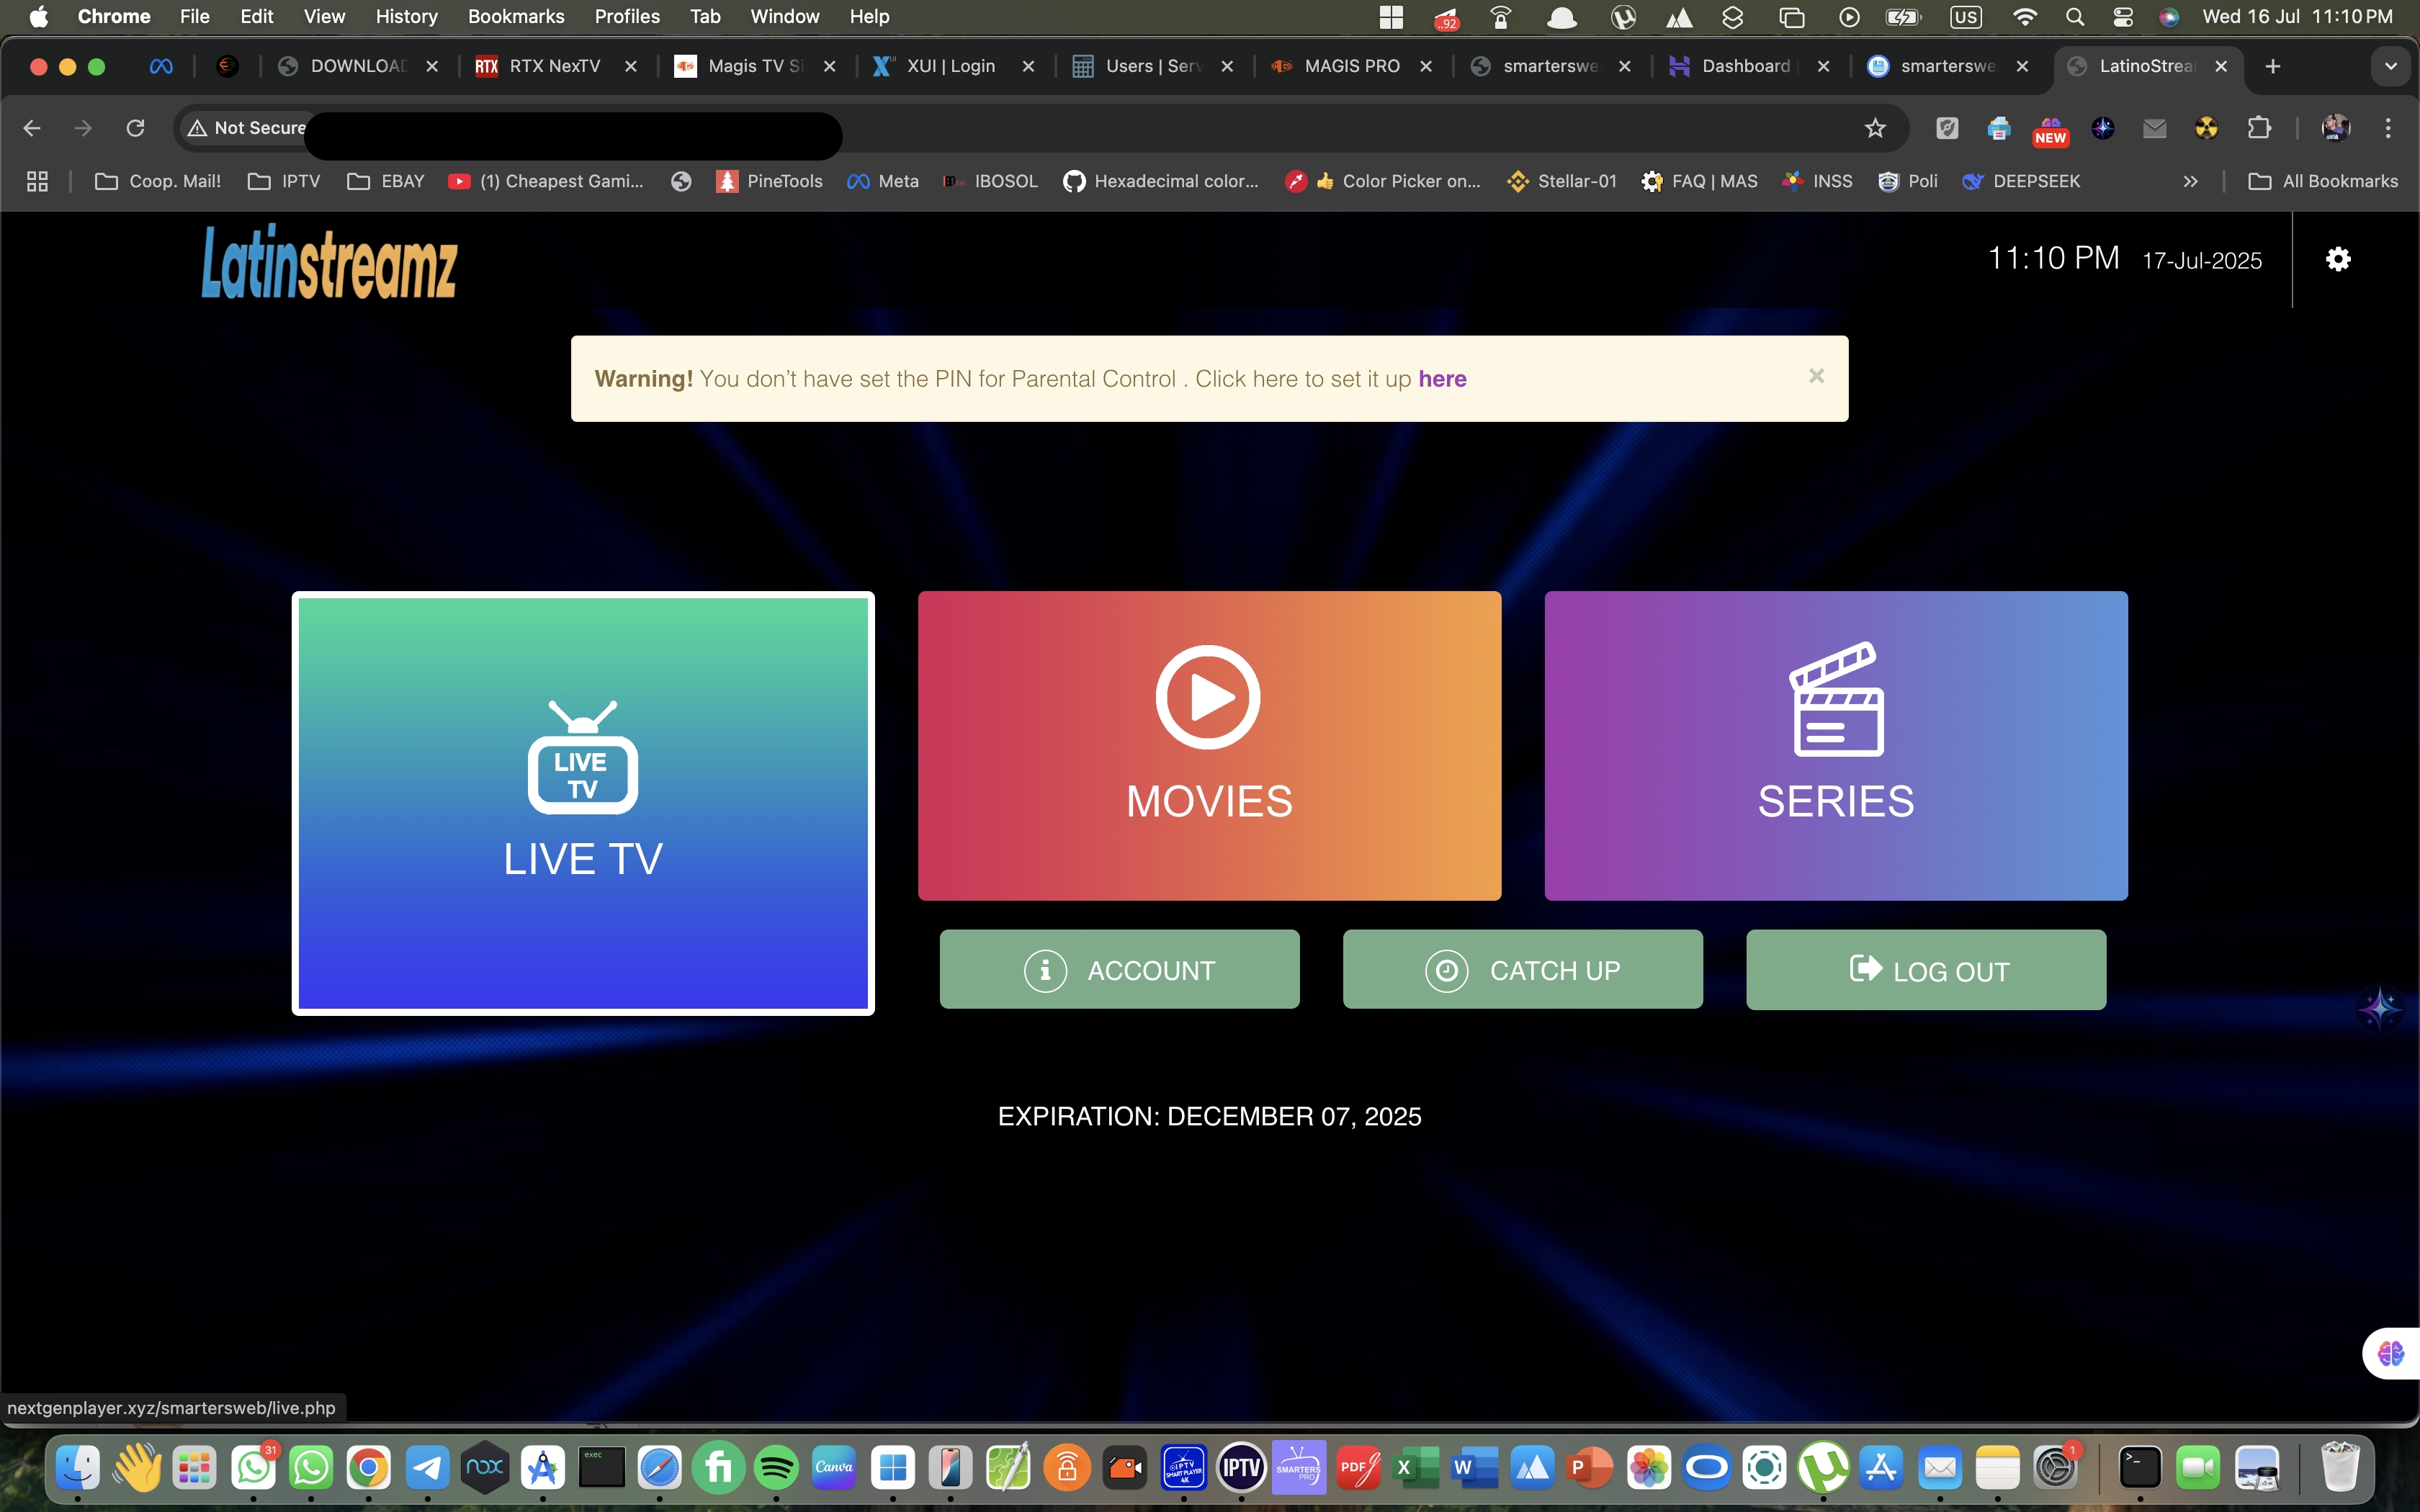This screenshot has width=2420, height=1512.
Task: Open WhatsApp from the dock
Action: [x=310, y=1467]
